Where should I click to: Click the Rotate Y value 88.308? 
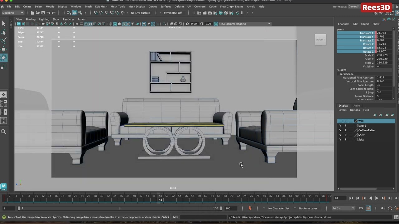click(x=384, y=48)
